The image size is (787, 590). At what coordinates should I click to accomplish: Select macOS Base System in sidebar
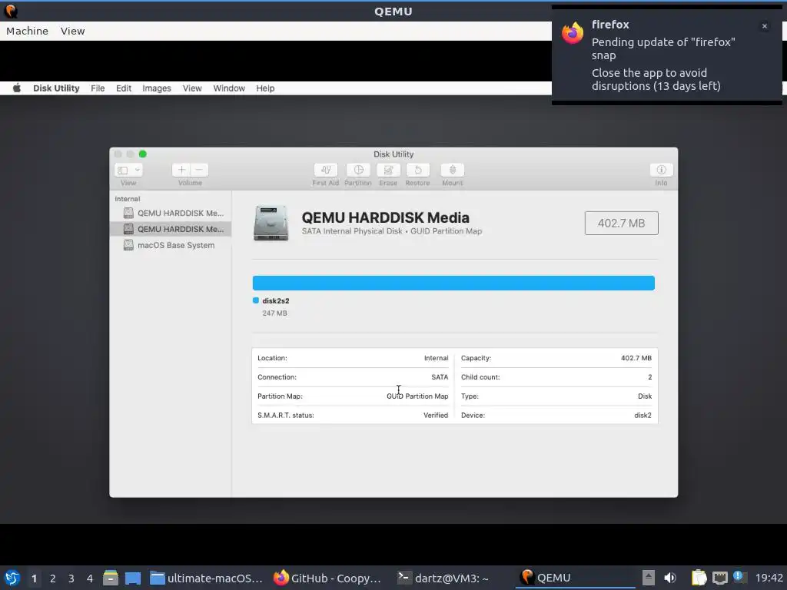click(x=171, y=245)
